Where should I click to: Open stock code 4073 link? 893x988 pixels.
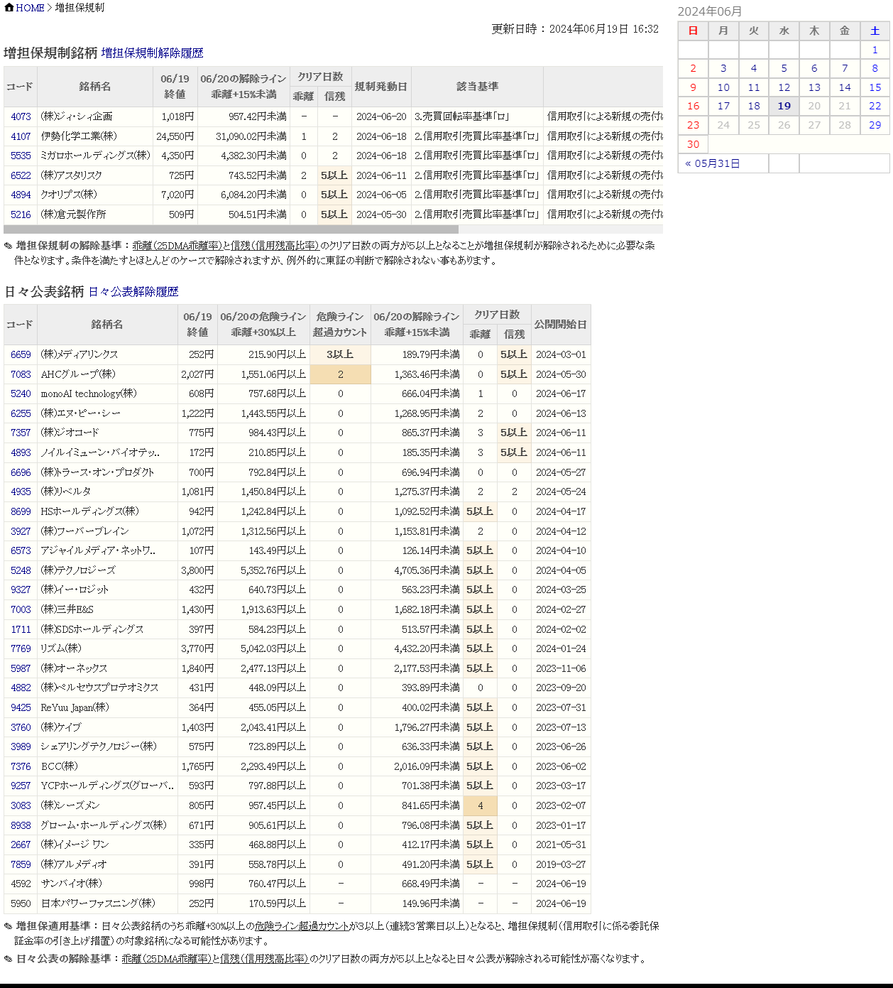point(21,116)
